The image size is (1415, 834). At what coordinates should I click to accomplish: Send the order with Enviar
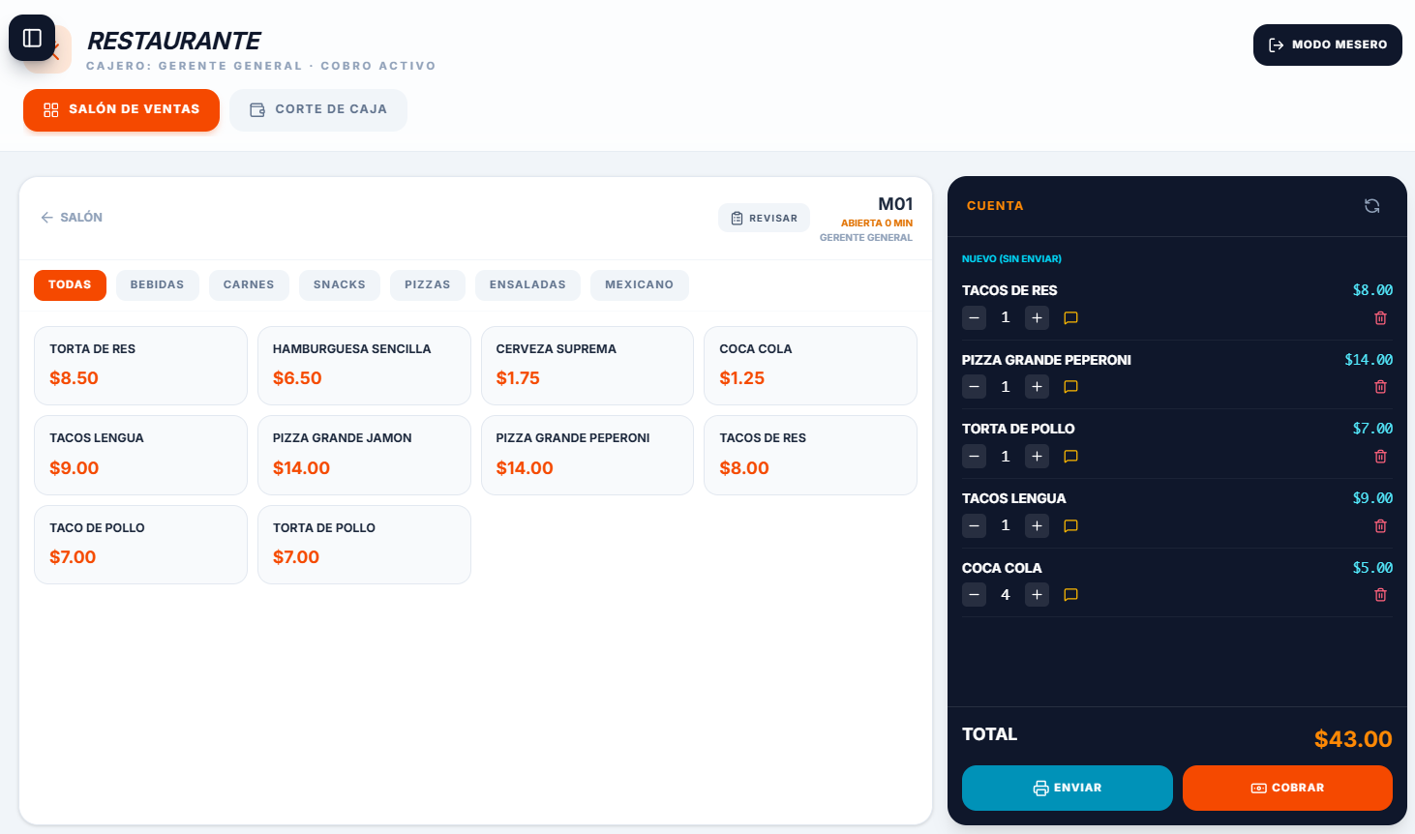tap(1068, 788)
